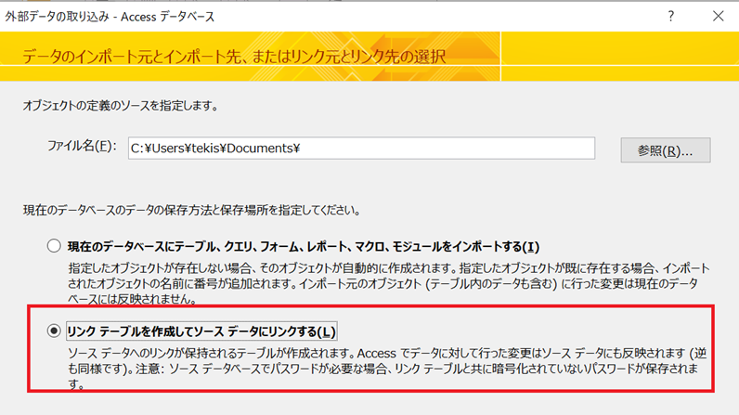Screen dimensions: 739x415
Task: Click the empty space below the browse button
Action: tap(665, 186)
